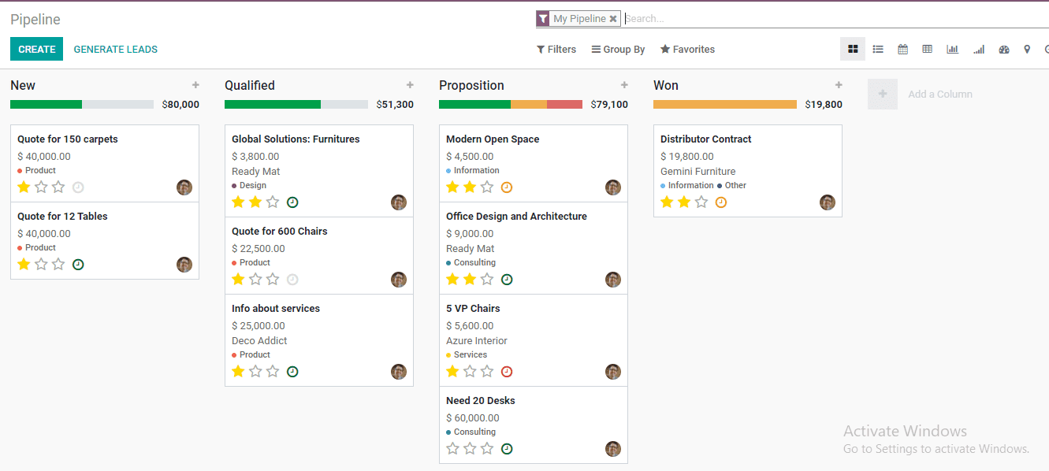Click activity clock on Modern Open Space
This screenshot has width=1049, height=471.
pyautogui.click(x=507, y=187)
